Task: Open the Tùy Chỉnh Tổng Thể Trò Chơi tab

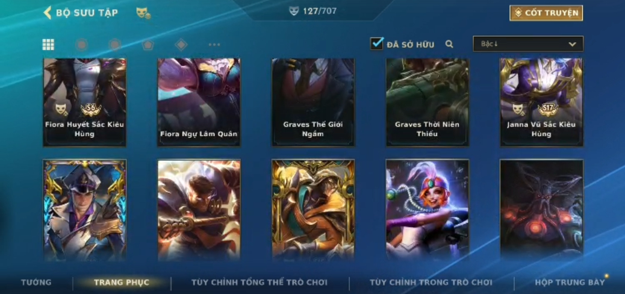Action: [x=260, y=283]
